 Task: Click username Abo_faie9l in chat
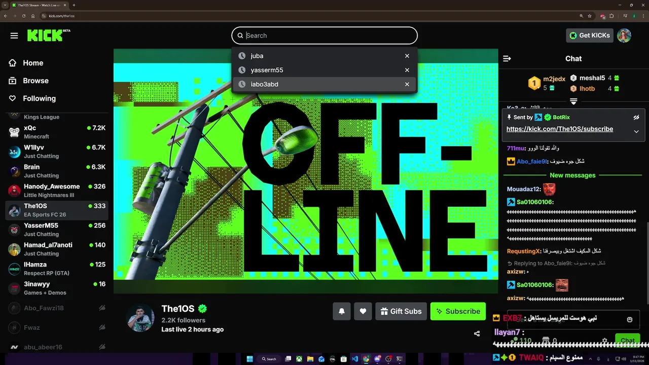click(x=532, y=161)
